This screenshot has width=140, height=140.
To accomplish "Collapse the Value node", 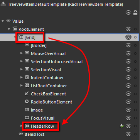I will click(3, 21).
